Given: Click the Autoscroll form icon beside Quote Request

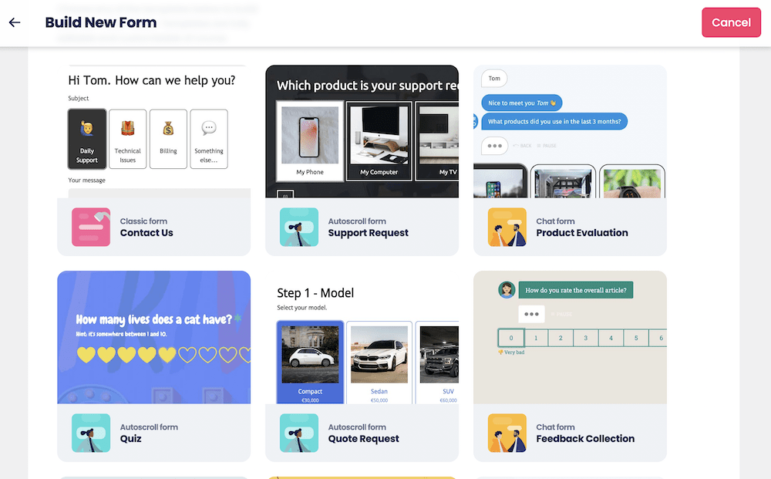Looking at the screenshot, I should (x=299, y=433).
